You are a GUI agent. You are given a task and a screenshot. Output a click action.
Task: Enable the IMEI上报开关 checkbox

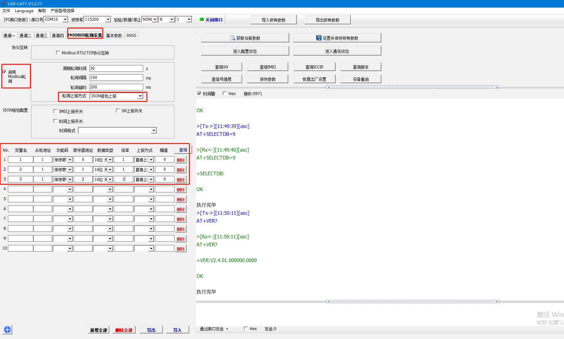[x=55, y=111]
